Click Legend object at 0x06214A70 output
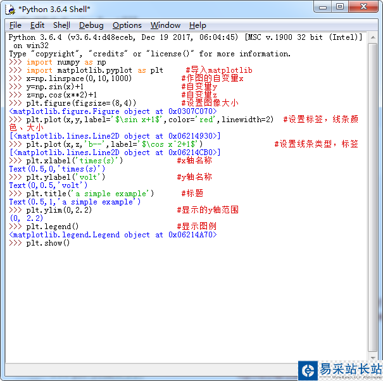This screenshot has height=381, width=383. click(113, 235)
